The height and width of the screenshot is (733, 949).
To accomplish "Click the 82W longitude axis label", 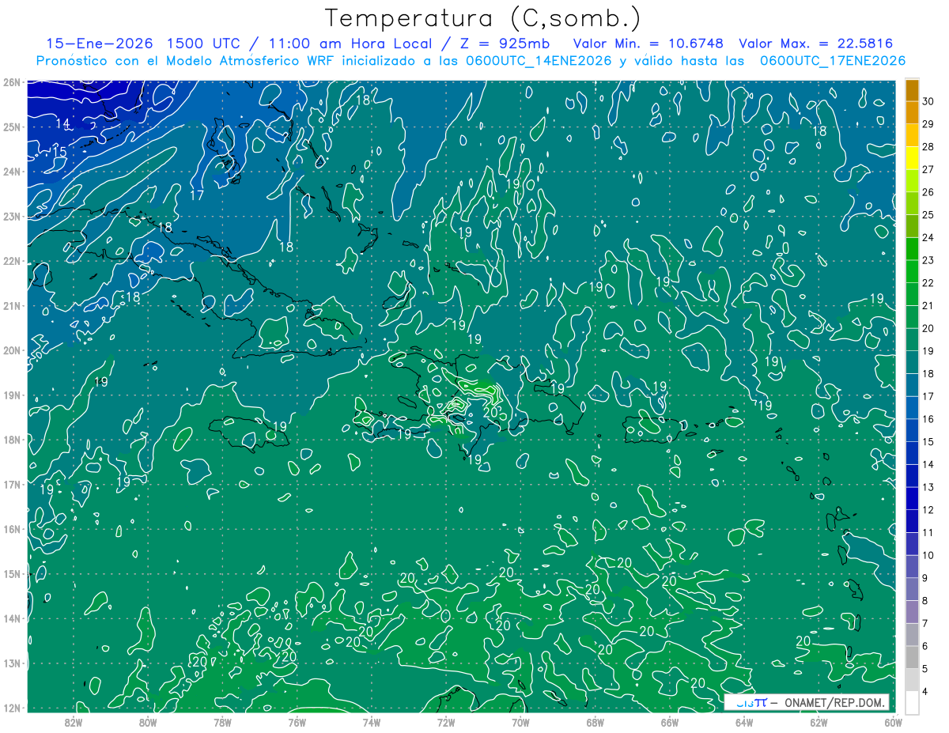I will (x=74, y=722).
